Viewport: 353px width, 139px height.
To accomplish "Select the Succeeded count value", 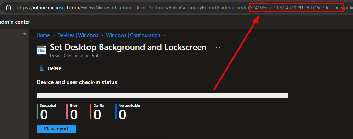I will (44, 114).
